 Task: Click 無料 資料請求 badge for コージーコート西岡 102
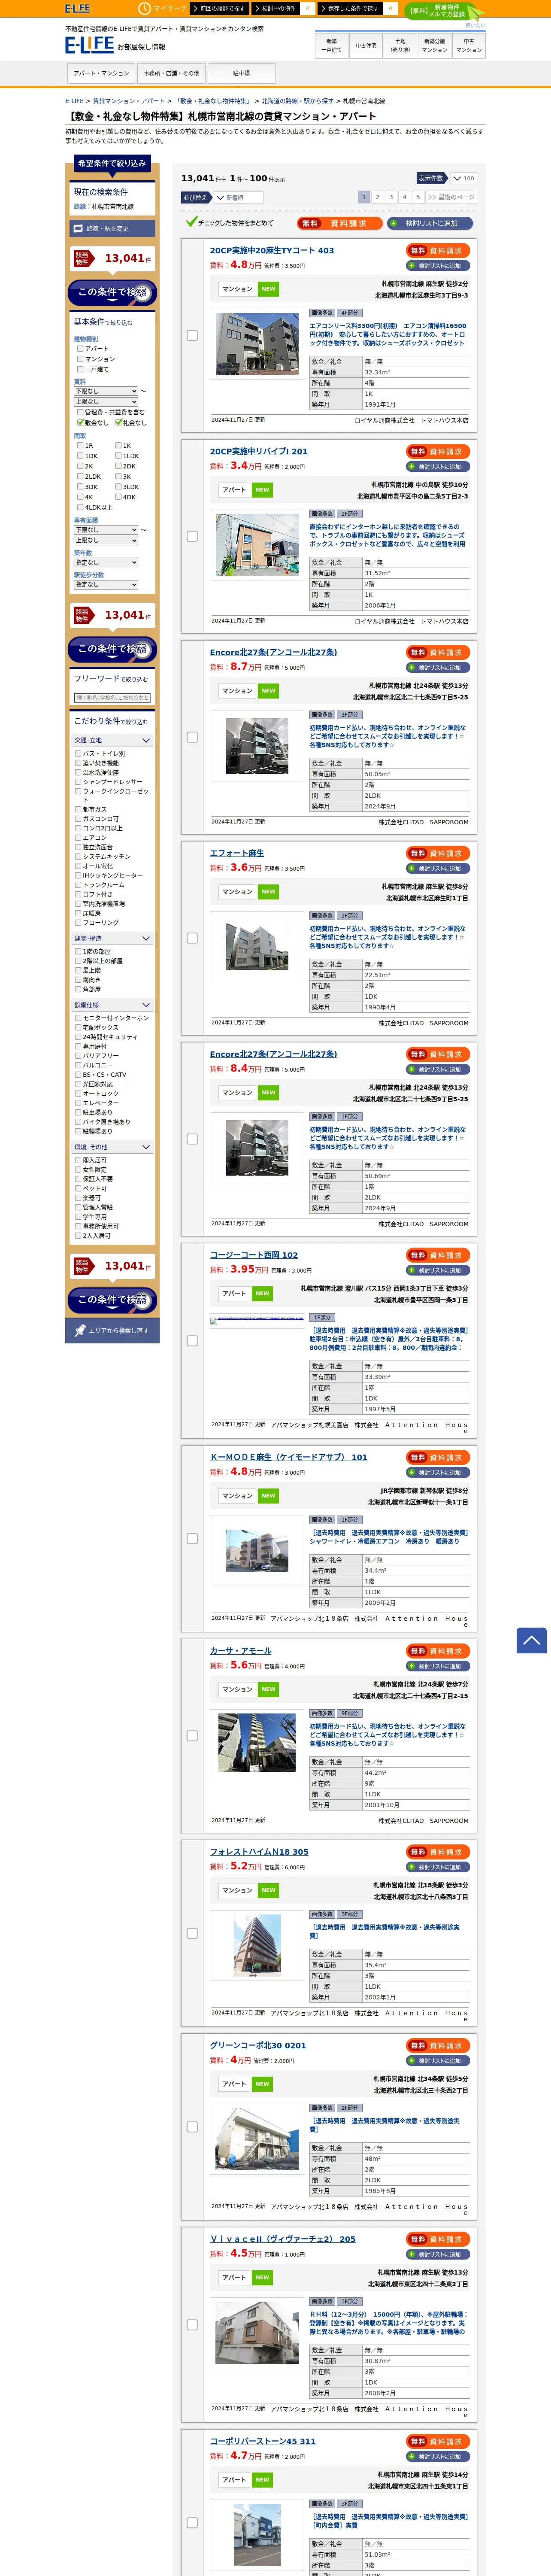[x=438, y=1255]
